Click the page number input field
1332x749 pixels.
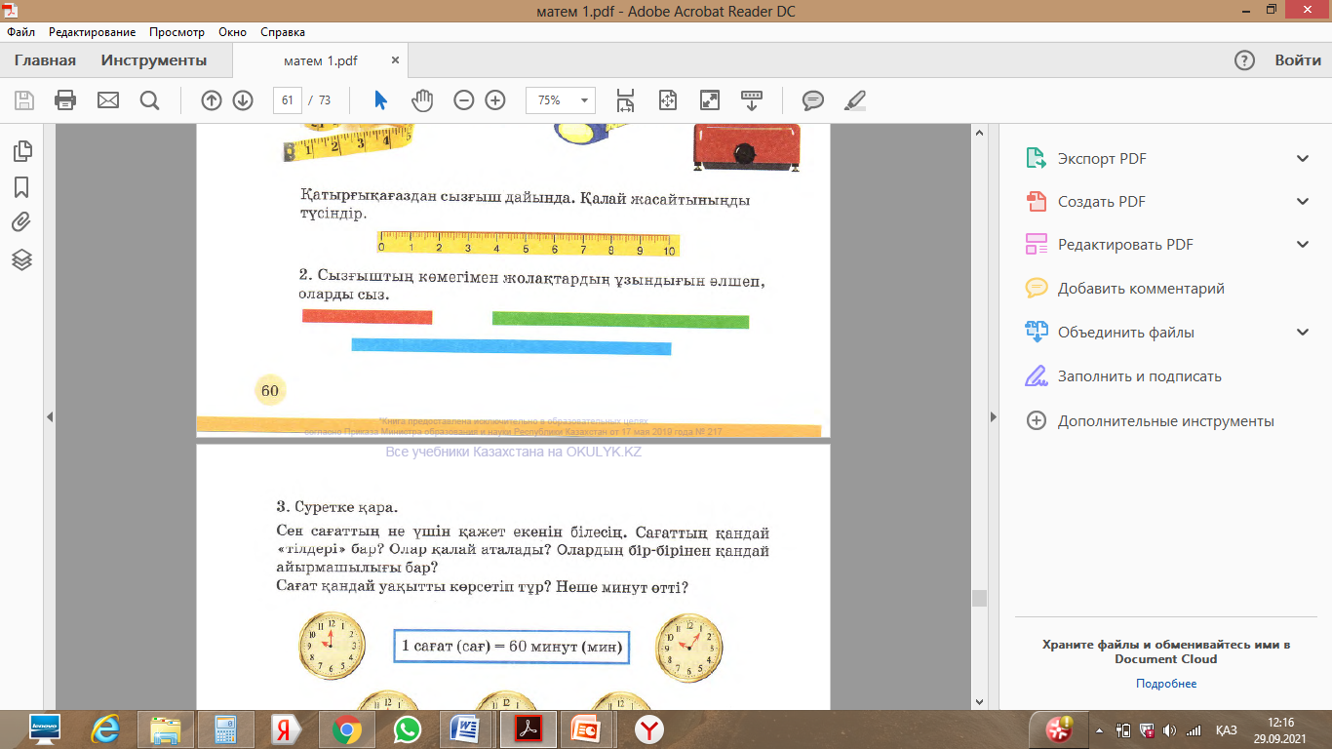point(288,100)
